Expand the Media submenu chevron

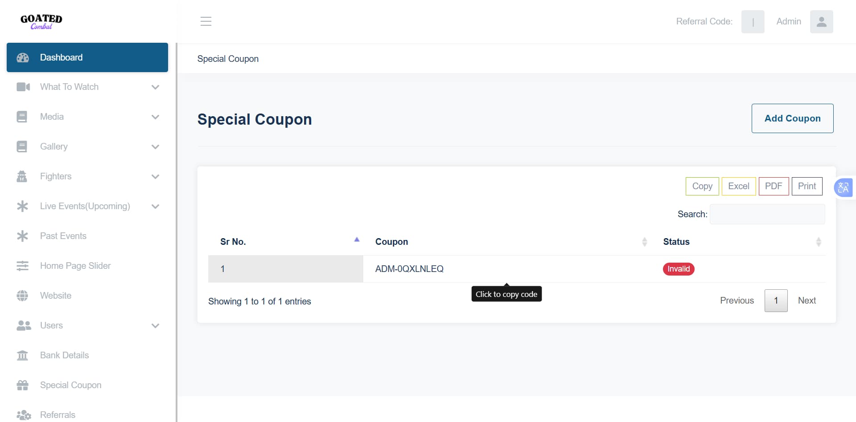pos(155,117)
